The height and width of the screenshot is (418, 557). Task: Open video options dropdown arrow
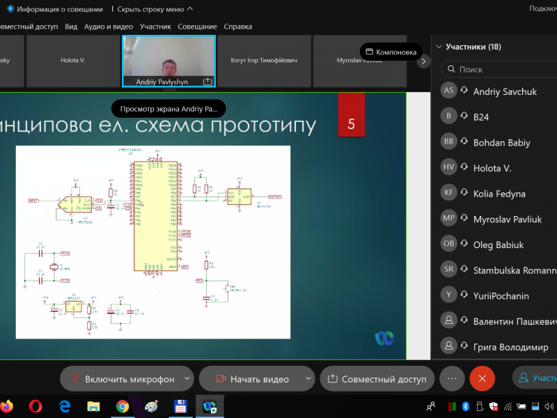click(x=308, y=379)
